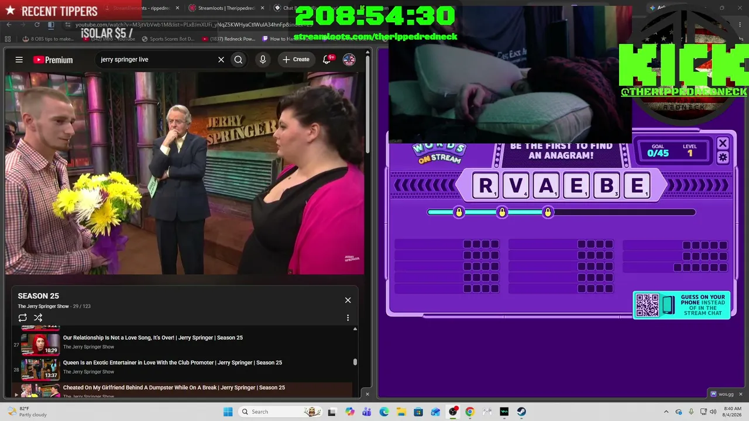Screen dimensions: 749x421
Task: Close the Streamloots browser tab
Action: pyautogui.click(x=262, y=8)
